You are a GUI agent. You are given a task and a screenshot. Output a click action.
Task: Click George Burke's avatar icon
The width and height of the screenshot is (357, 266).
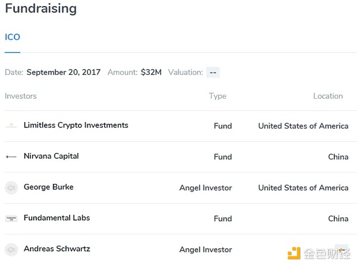pyautogui.click(x=11, y=187)
